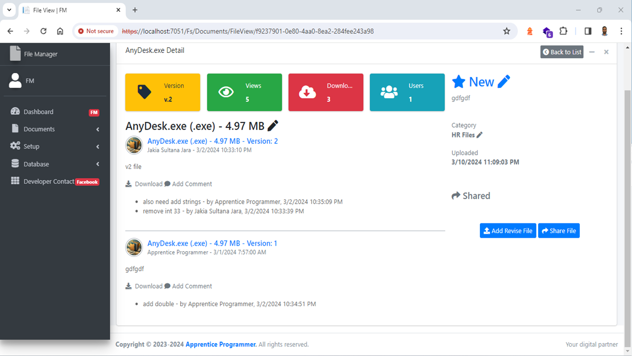Click the Developer Contact grid icon
This screenshot has width=632, height=356.
[x=15, y=181]
